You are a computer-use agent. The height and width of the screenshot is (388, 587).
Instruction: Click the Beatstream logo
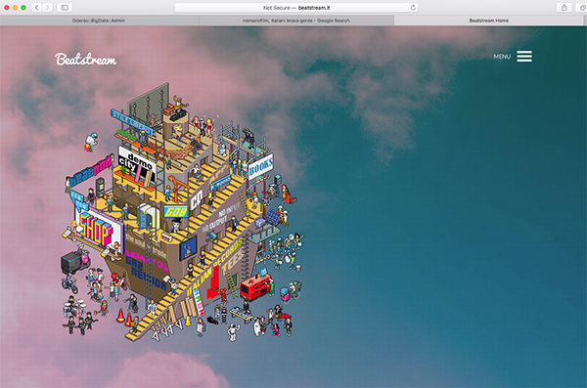[x=86, y=59]
